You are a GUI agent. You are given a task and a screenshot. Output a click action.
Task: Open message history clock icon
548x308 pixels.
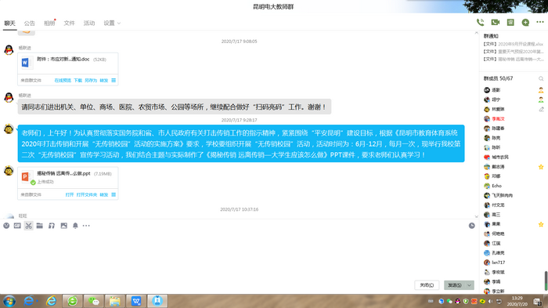pos(472,226)
